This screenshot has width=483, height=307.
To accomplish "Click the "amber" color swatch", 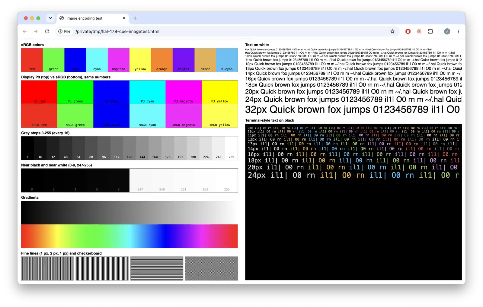I will 205,60.
